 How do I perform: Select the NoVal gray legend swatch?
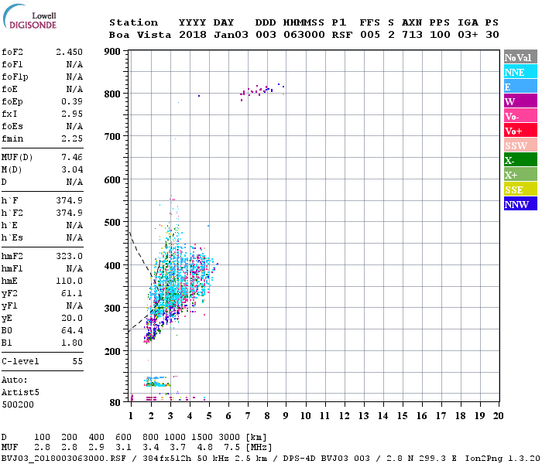(520, 57)
